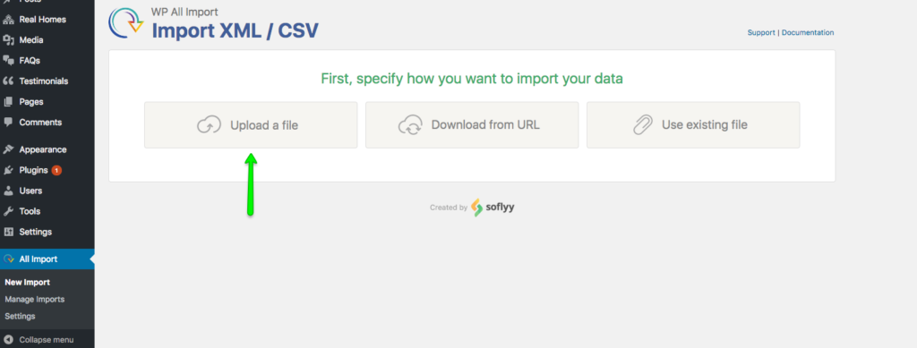
Task: Click the Soflyy logo icon
Action: click(x=477, y=208)
